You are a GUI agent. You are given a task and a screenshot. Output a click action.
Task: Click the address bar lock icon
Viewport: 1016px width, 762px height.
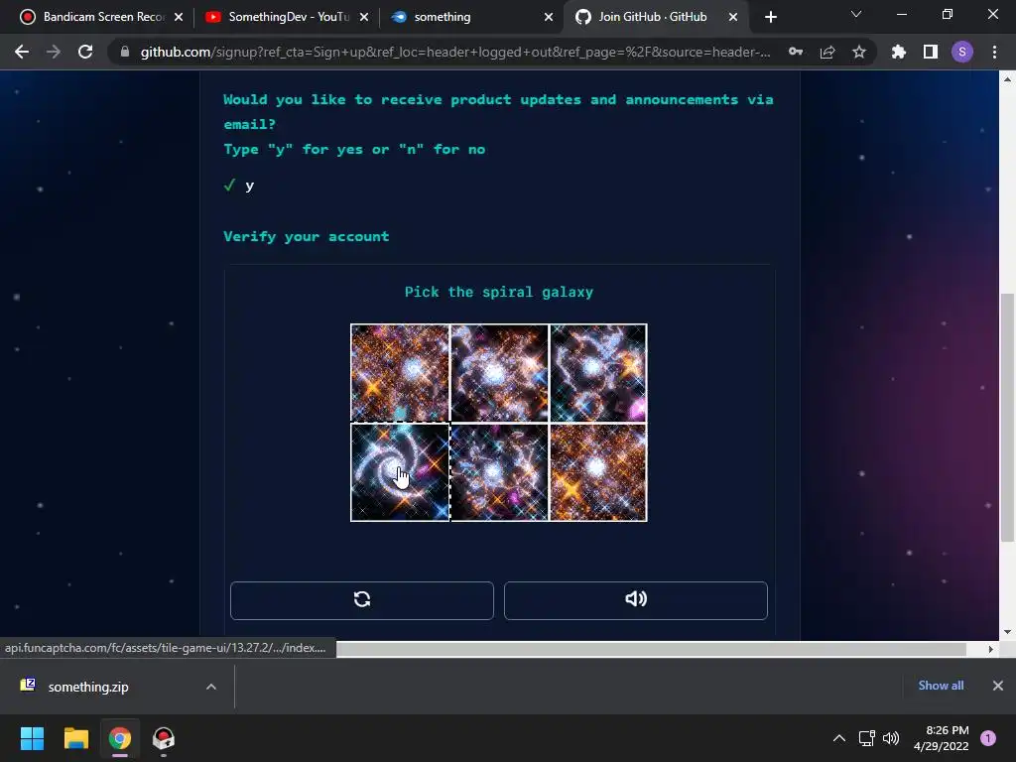(x=125, y=52)
